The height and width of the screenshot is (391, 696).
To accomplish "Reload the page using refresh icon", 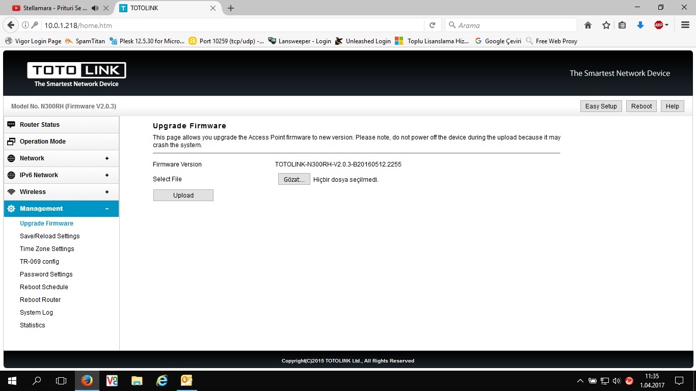I will click(432, 25).
